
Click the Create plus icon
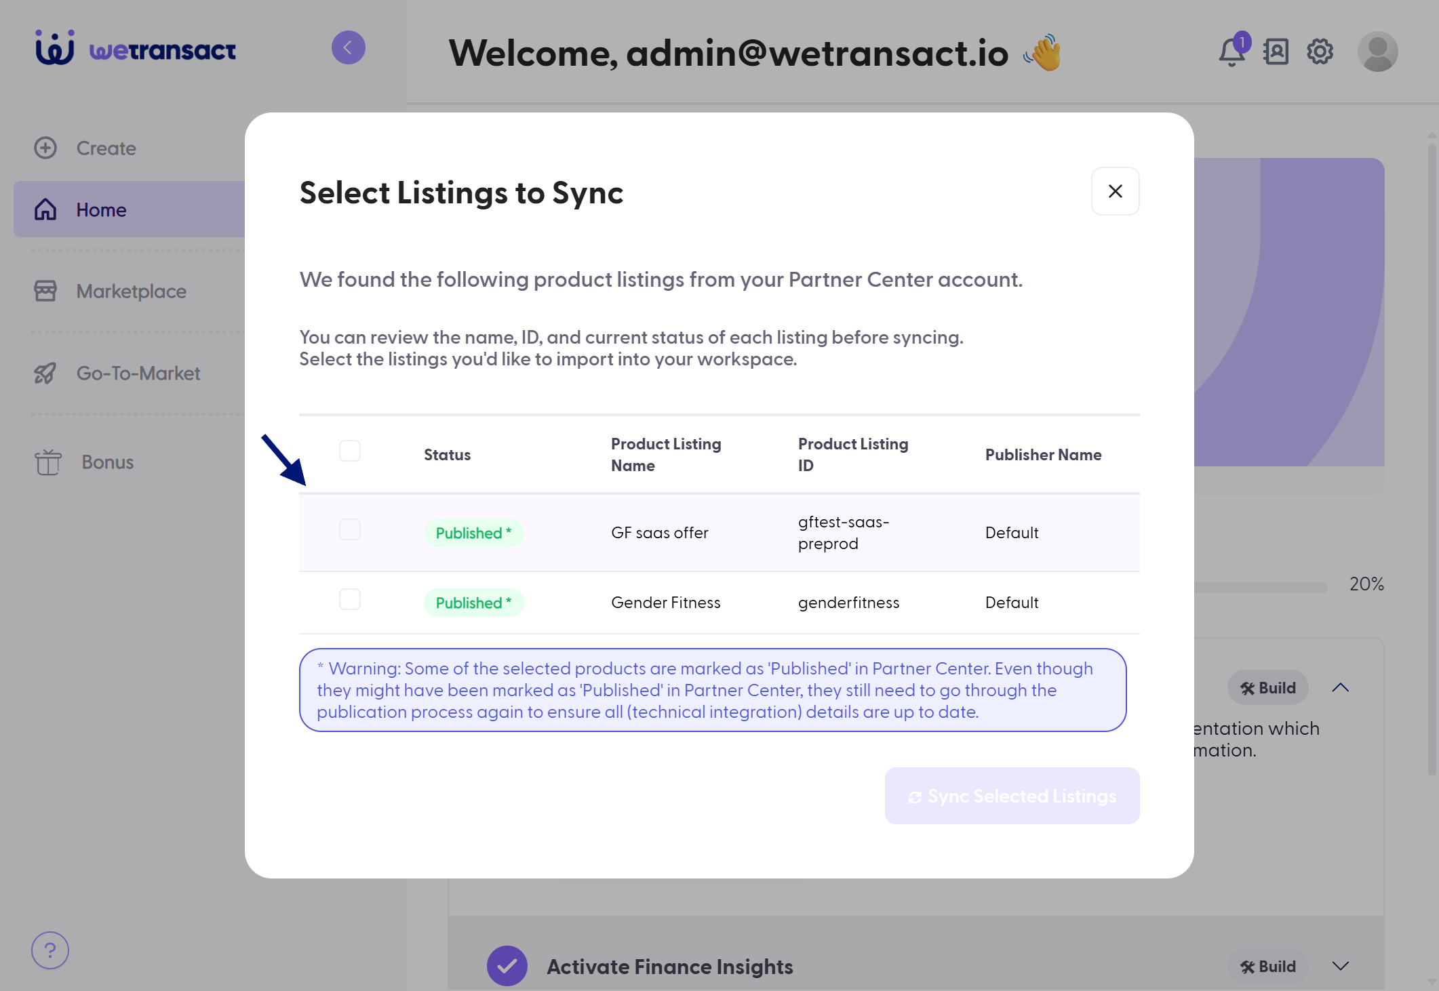[45, 148]
